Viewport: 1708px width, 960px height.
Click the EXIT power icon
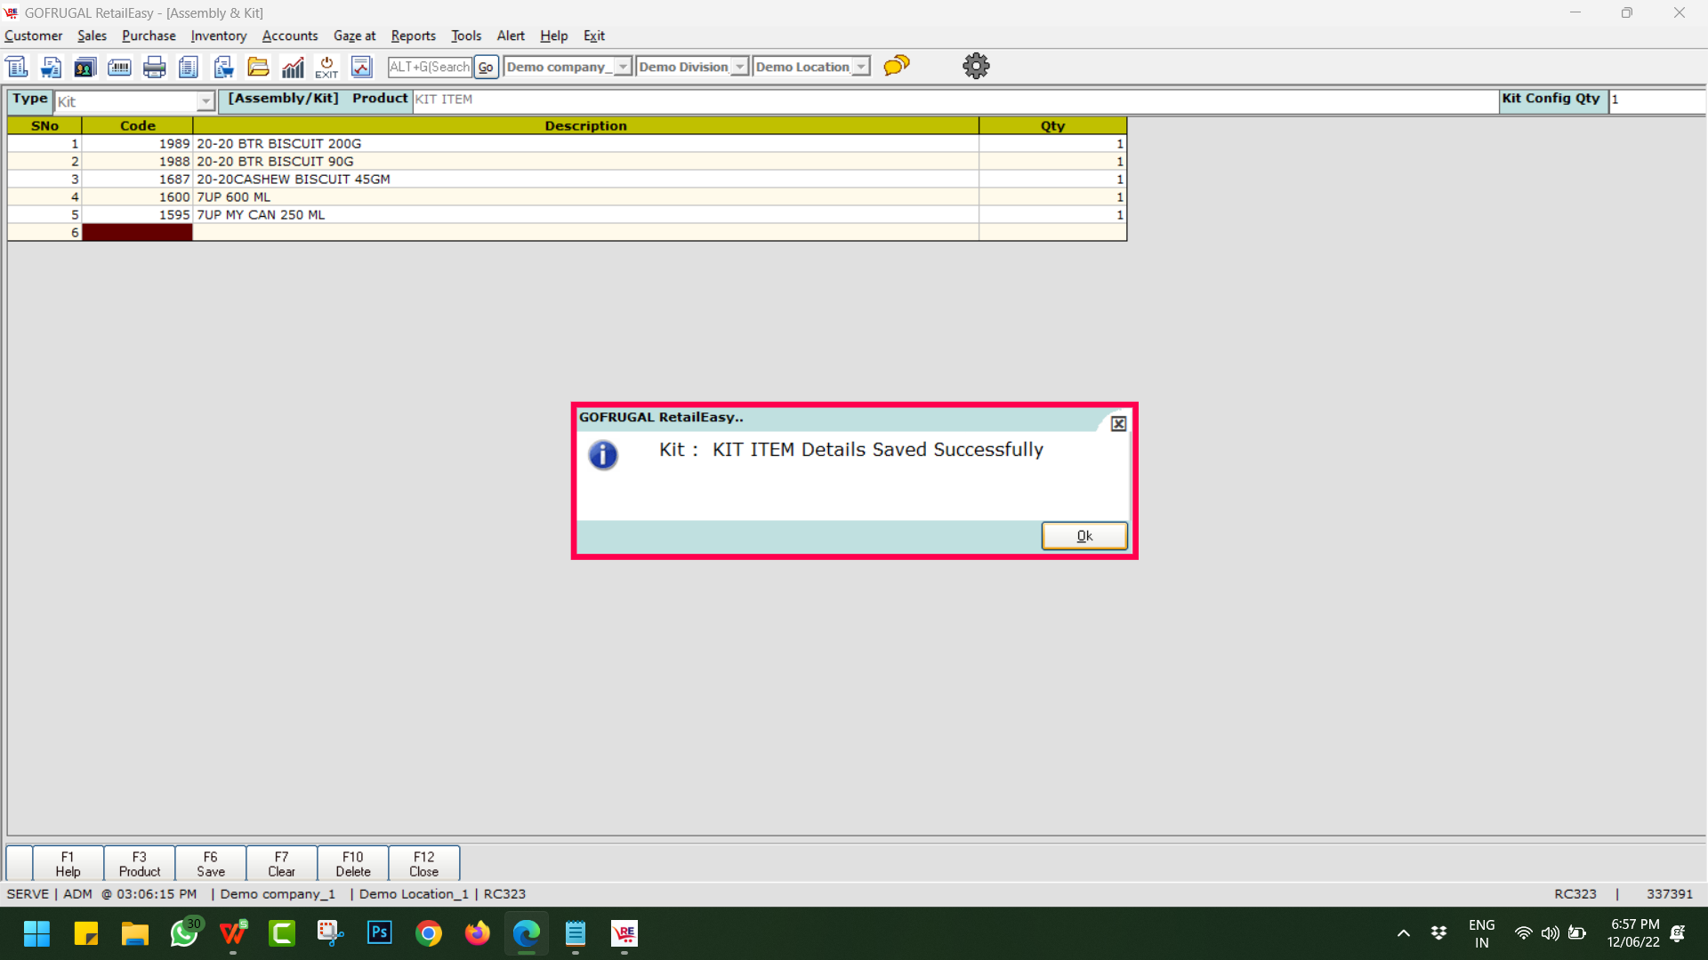(x=326, y=67)
